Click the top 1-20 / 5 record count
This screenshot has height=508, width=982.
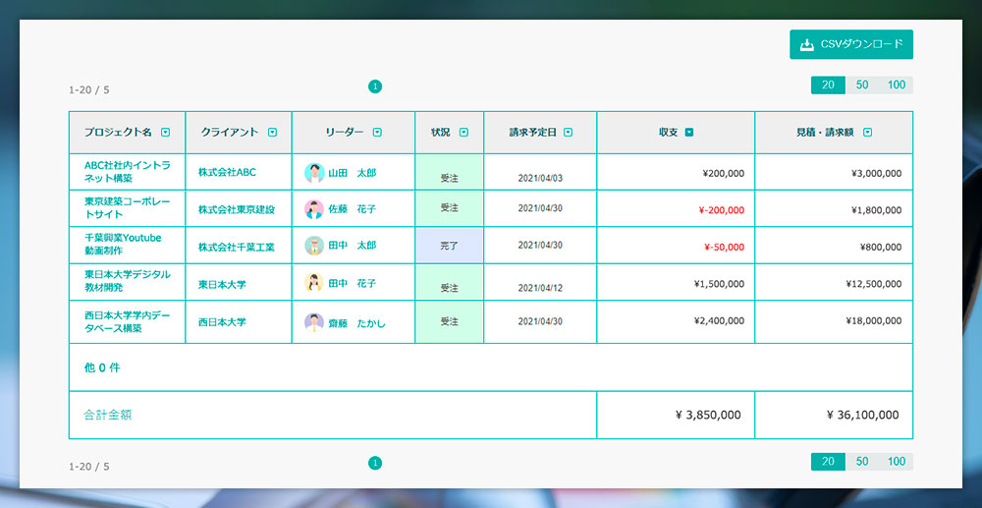point(89,90)
